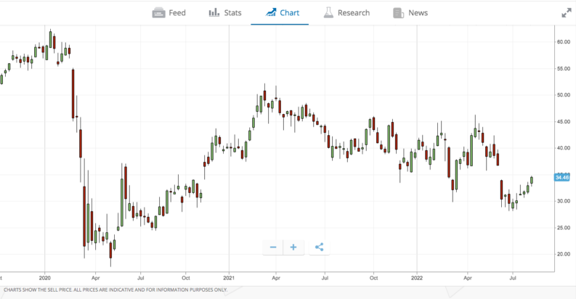Switch to the Stats tab
This screenshot has height=299, width=576.
point(225,13)
